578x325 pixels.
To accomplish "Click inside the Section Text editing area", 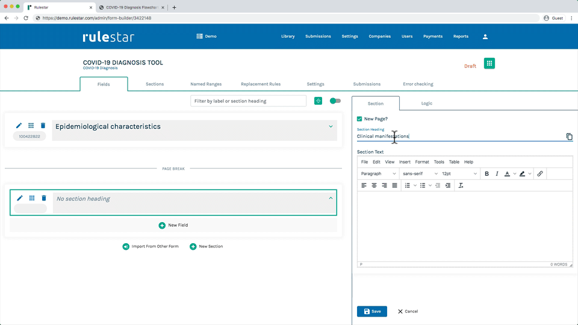I will point(465,226).
